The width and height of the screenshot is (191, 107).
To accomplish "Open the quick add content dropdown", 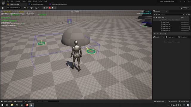I will (x=26, y=8).
